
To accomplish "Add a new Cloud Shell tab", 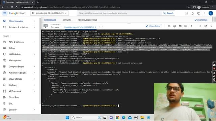I will (100, 27).
